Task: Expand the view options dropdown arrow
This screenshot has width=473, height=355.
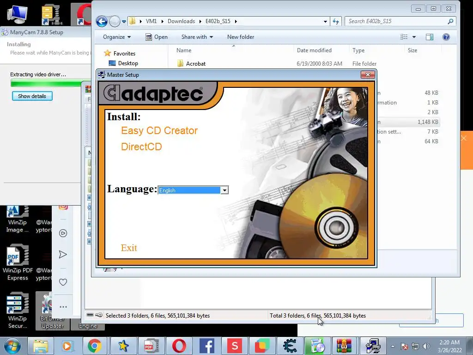Action: (x=414, y=37)
